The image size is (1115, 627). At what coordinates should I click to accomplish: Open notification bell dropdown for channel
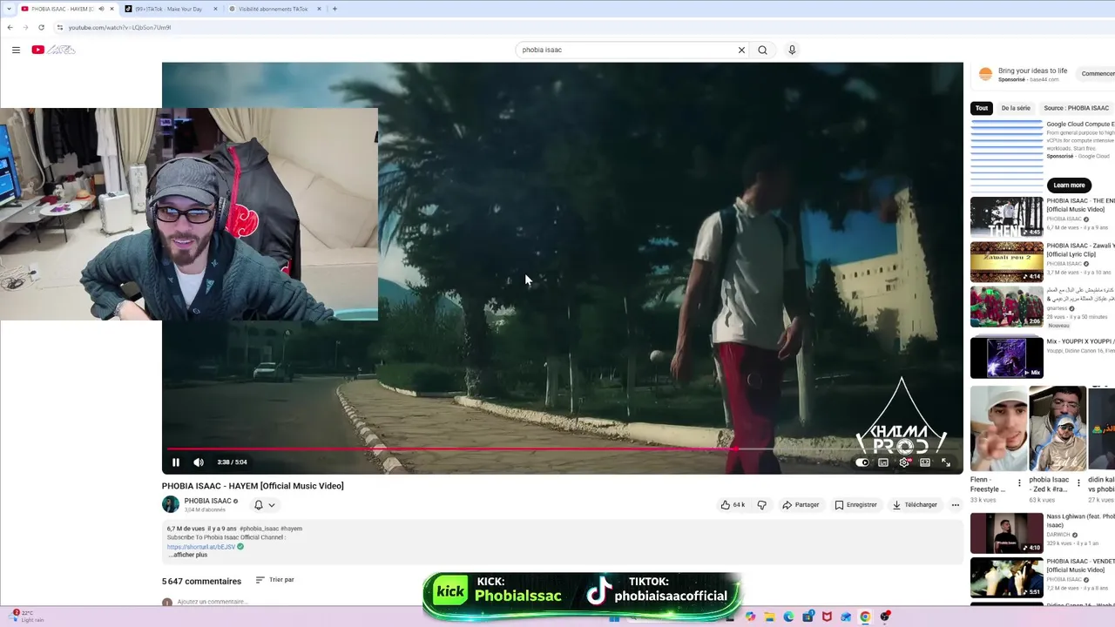(x=264, y=505)
